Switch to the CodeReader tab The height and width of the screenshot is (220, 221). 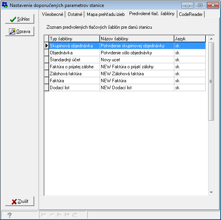(x=191, y=14)
